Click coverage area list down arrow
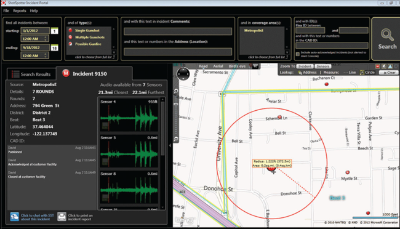The height and width of the screenshot is (229, 400). (x=287, y=47)
